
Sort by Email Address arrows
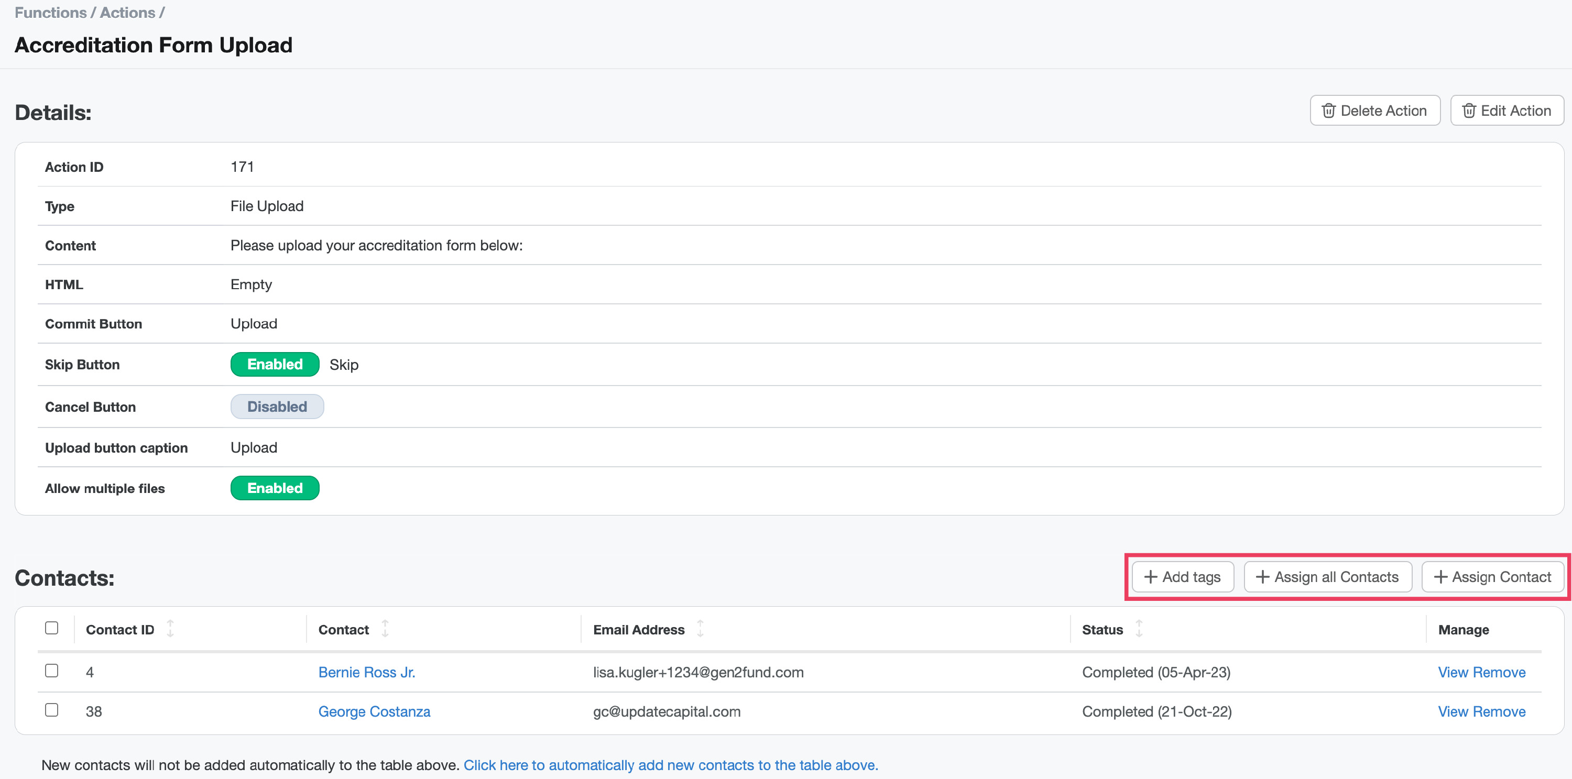[701, 629]
